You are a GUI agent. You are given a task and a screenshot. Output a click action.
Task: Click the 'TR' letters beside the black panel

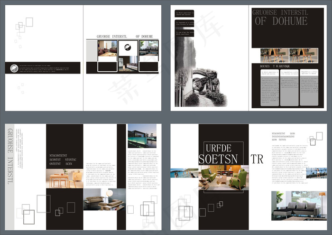pyautogui.click(x=257, y=159)
